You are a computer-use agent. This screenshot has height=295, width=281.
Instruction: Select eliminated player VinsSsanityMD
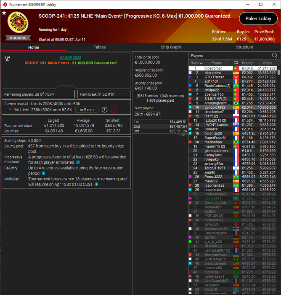233,281
